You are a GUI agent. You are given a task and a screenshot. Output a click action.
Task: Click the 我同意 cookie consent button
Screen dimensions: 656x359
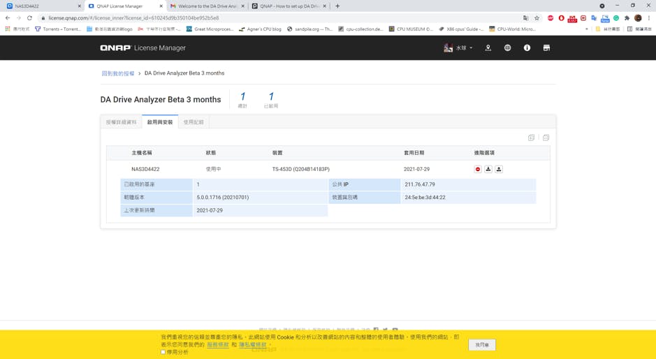(x=482, y=345)
